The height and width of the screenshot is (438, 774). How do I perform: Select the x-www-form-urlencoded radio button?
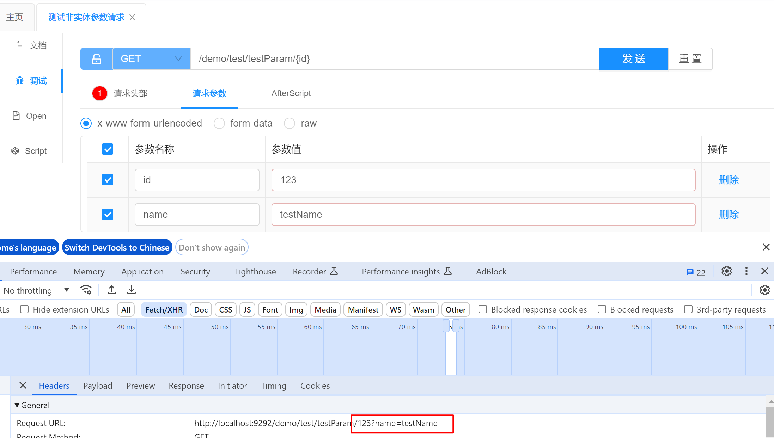tap(87, 123)
